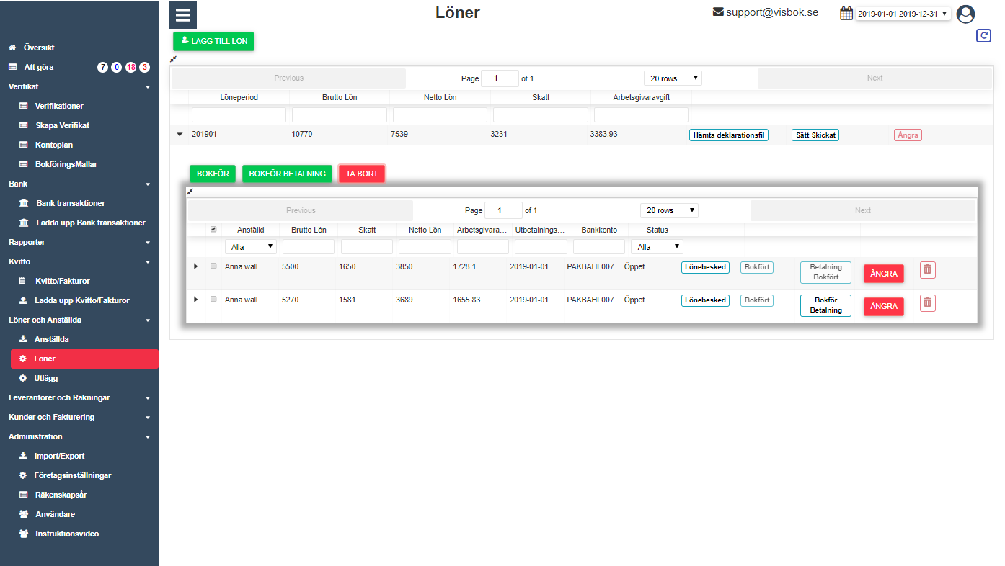Image resolution: width=1005 pixels, height=566 pixels.
Task: Open Anställda in the sidebar
Action: pyautogui.click(x=51, y=339)
